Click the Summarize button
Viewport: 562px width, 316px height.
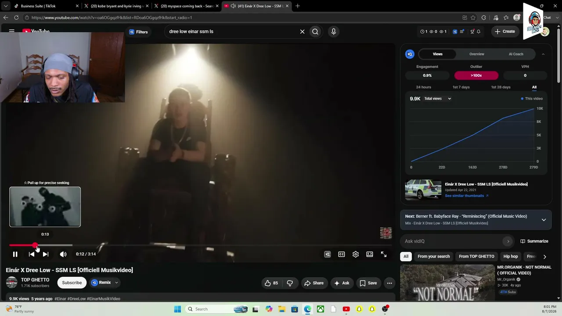click(x=534, y=241)
